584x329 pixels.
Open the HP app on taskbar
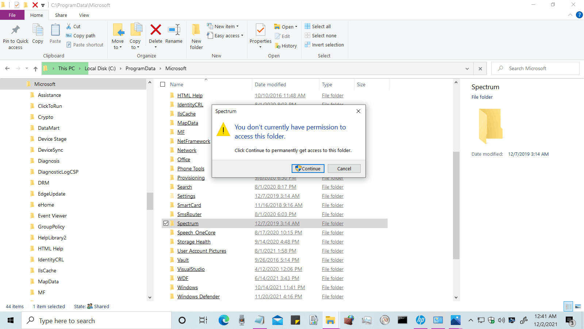(x=420, y=321)
